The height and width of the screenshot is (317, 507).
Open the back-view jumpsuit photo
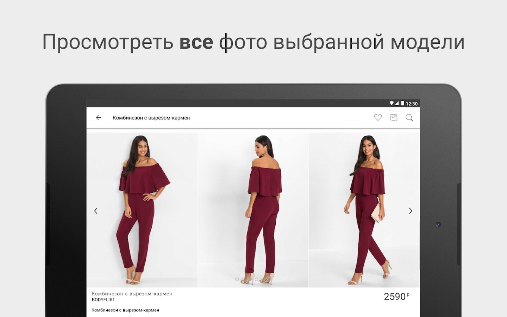pos(253,210)
